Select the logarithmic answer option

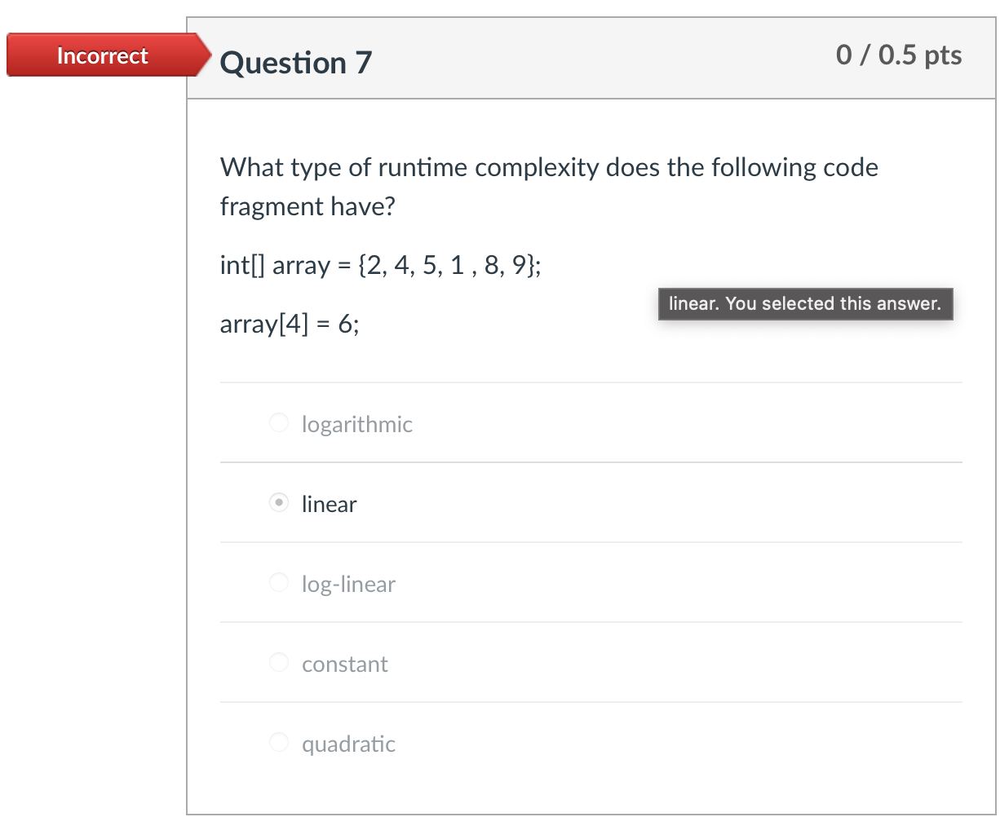pos(278,422)
